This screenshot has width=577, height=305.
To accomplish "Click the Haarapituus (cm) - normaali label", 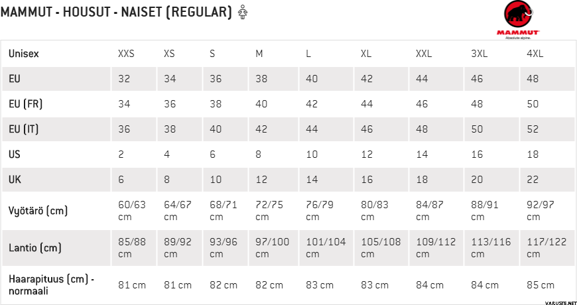I will [x=51, y=285].
